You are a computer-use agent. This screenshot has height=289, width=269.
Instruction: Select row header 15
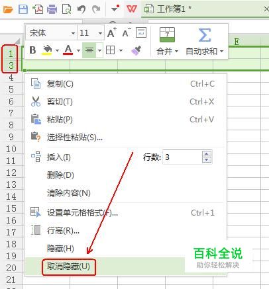coord(11,208)
